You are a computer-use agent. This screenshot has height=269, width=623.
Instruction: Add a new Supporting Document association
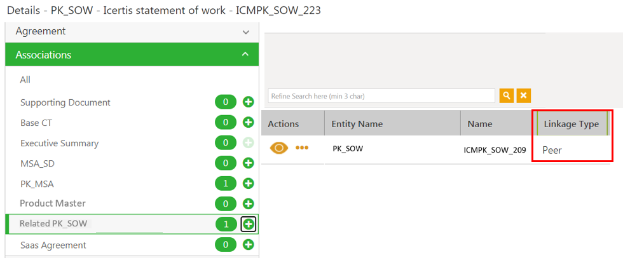coord(249,102)
